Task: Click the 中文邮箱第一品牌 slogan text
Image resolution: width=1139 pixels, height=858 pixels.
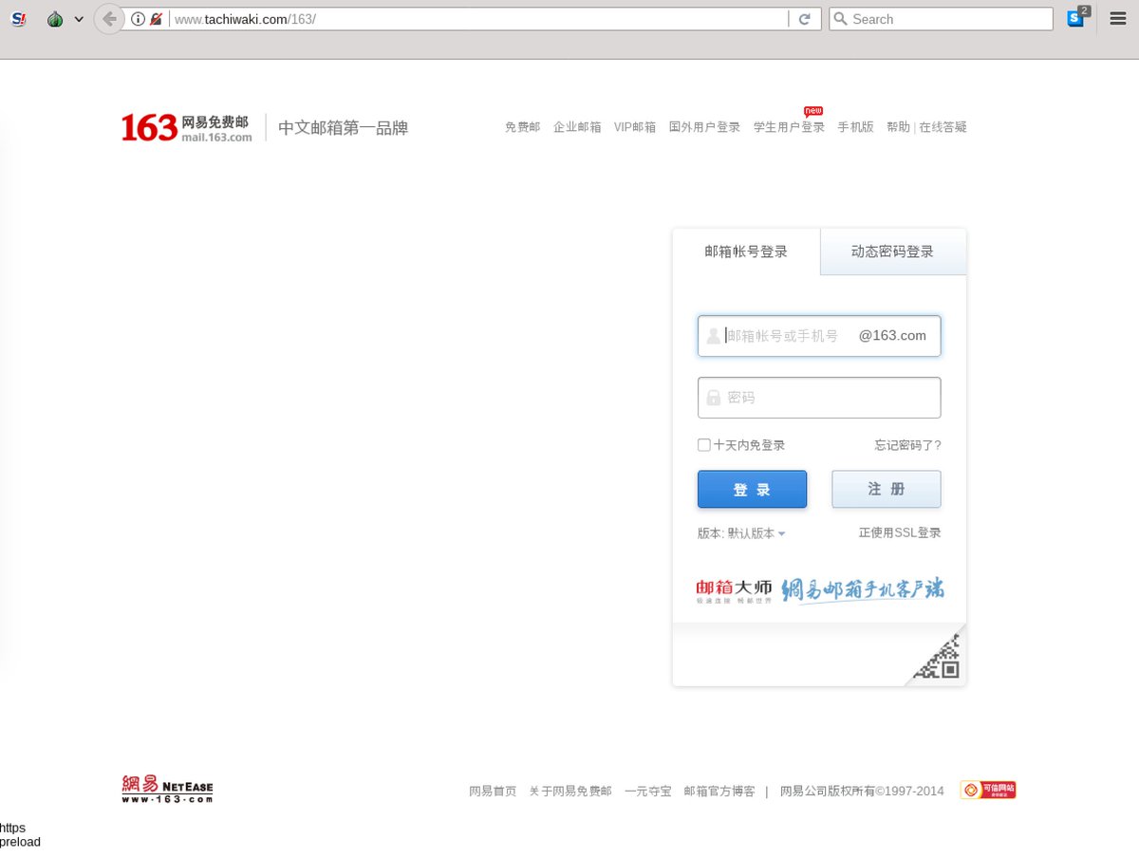Action: click(343, 128)
